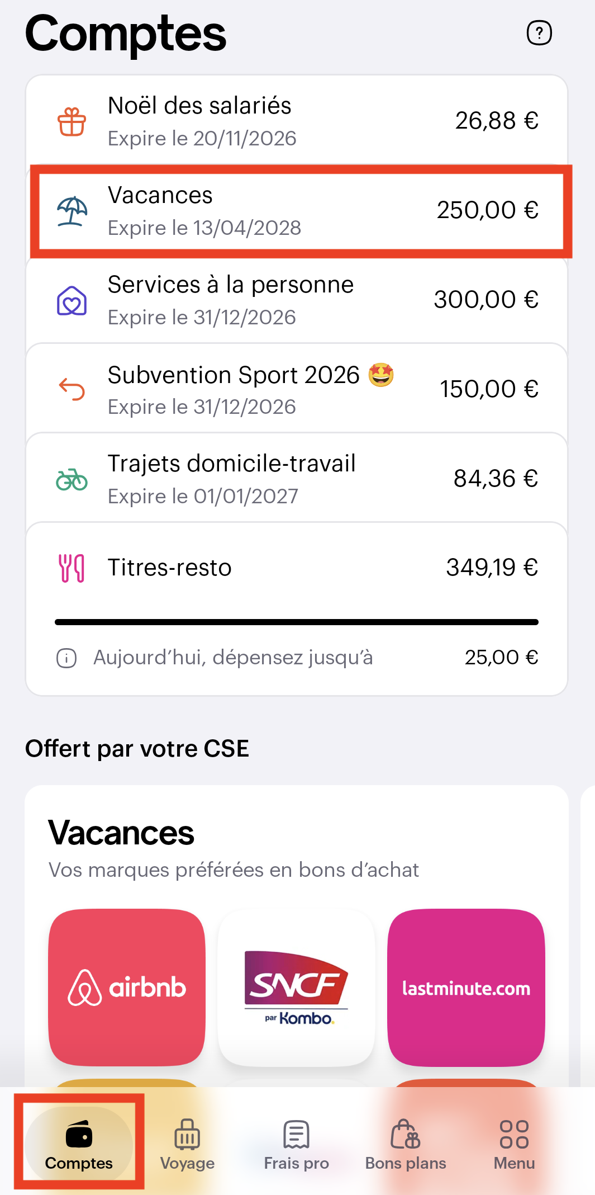595x1195 pixels.
Task: Open the Services à la personne account
Action: point(296,300)
